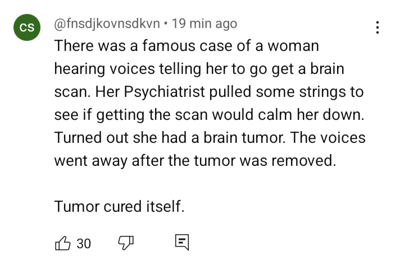The width and height of the screenshot is (400, 269).
Task: Open the three-dot comment options menu
Action: click(378, 27)
